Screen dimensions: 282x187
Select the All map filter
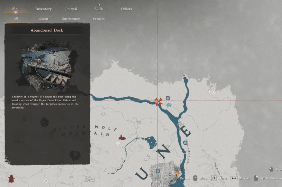click(16, 19)
